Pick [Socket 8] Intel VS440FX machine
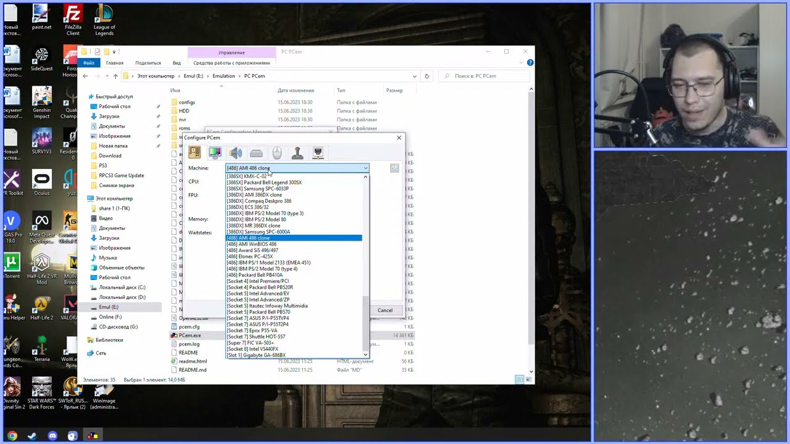 252,349
